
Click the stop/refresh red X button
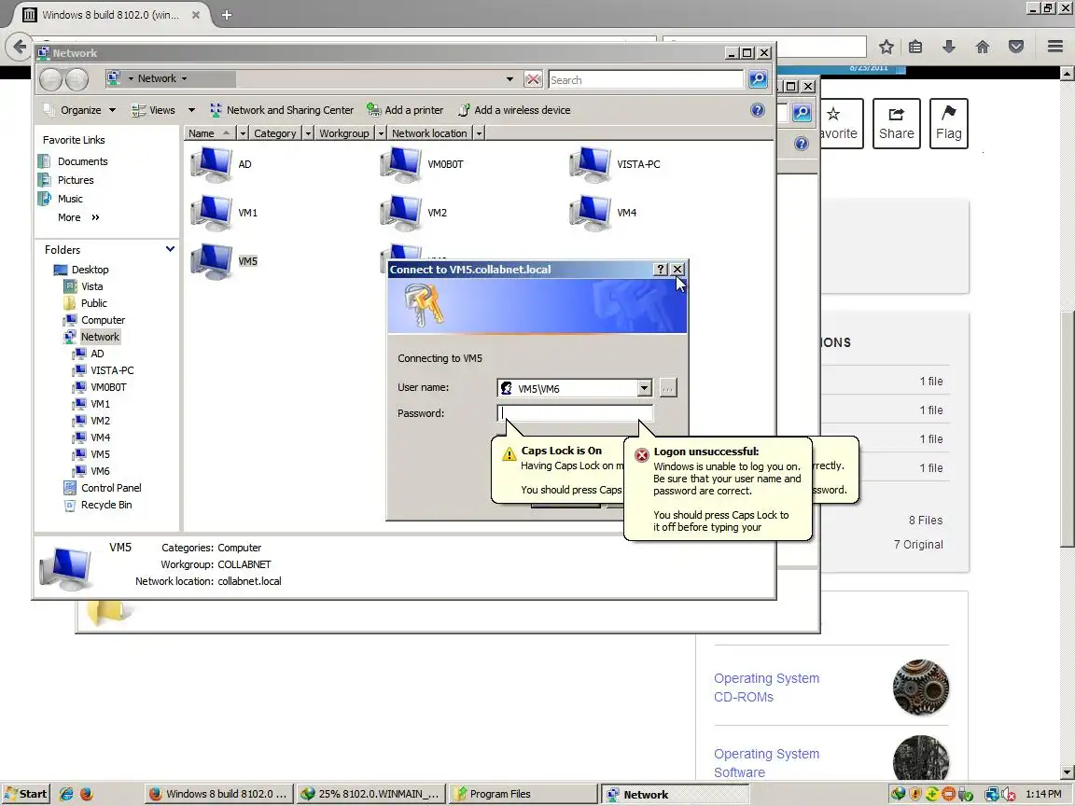point(533,79)
